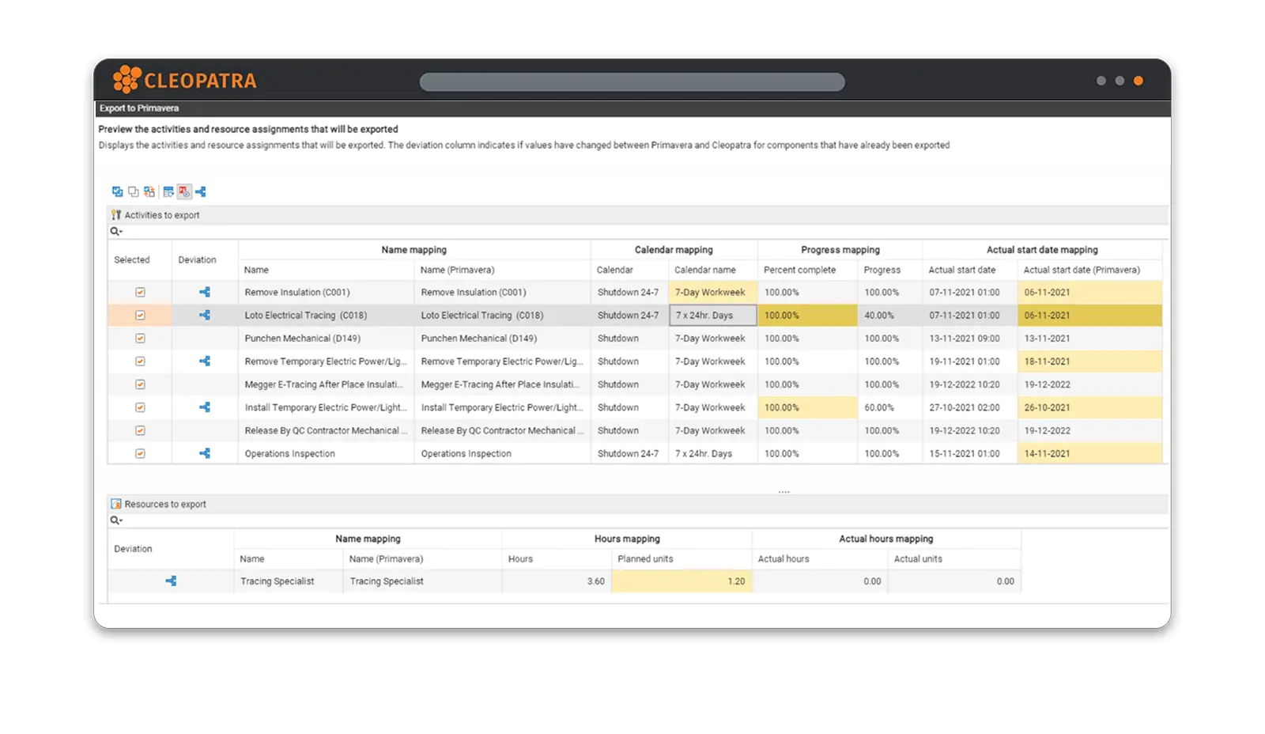Open the 7 x 24hr. Days calendar name cell
1265x734 pixels.
tap(712, 315)
